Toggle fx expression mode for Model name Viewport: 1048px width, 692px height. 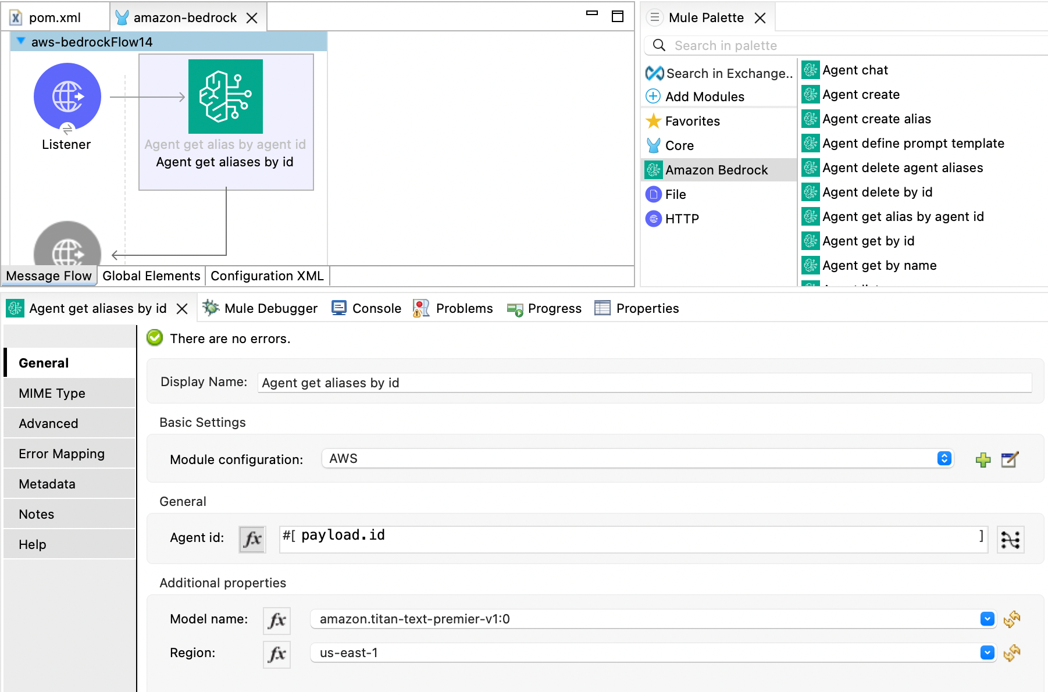277,620
